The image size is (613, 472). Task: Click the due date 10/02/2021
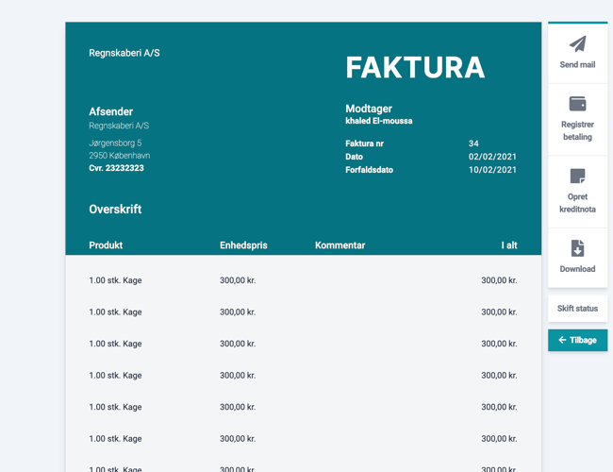(492, 170)
